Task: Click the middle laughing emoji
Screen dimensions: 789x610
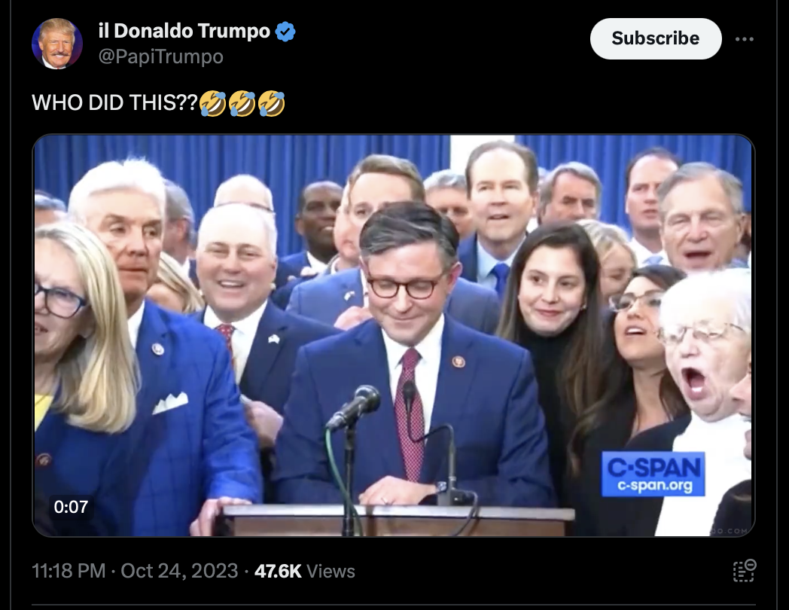Action: tap(242, 103)
